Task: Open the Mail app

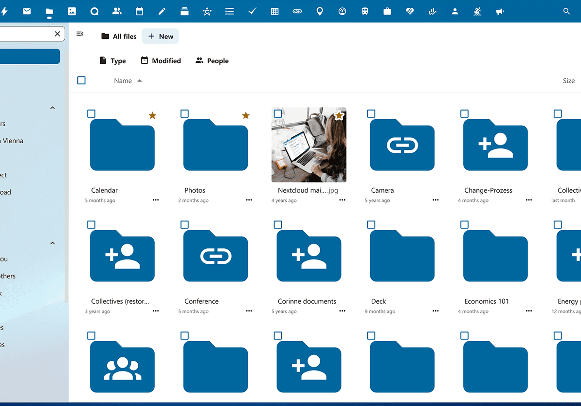Action: 27,12
